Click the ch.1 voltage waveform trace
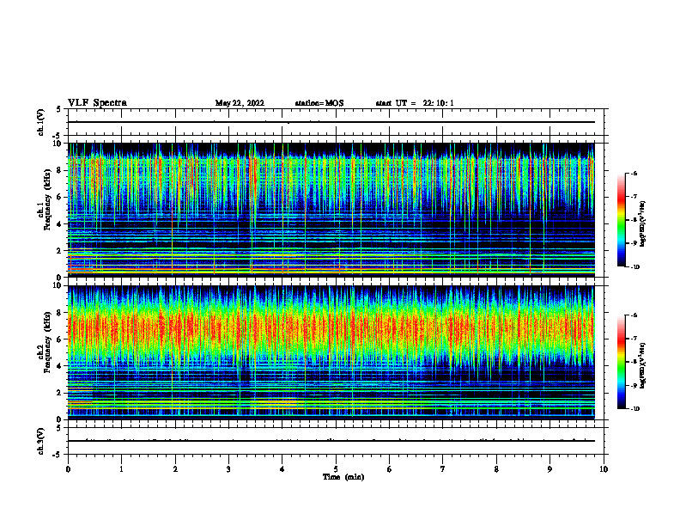Image resolution: width=680 pixels, height=526 pixels. 331,122
